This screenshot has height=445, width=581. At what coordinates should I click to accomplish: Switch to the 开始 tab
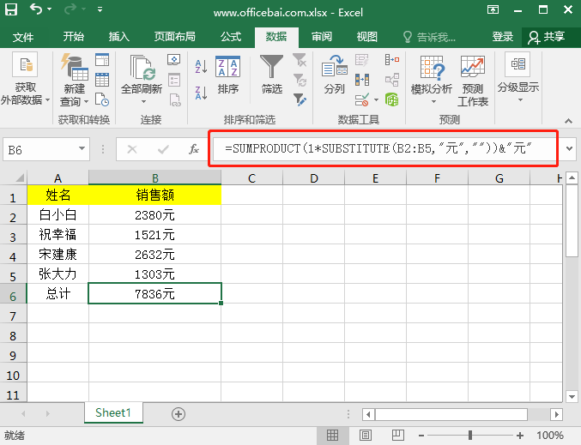click(73, 37)
